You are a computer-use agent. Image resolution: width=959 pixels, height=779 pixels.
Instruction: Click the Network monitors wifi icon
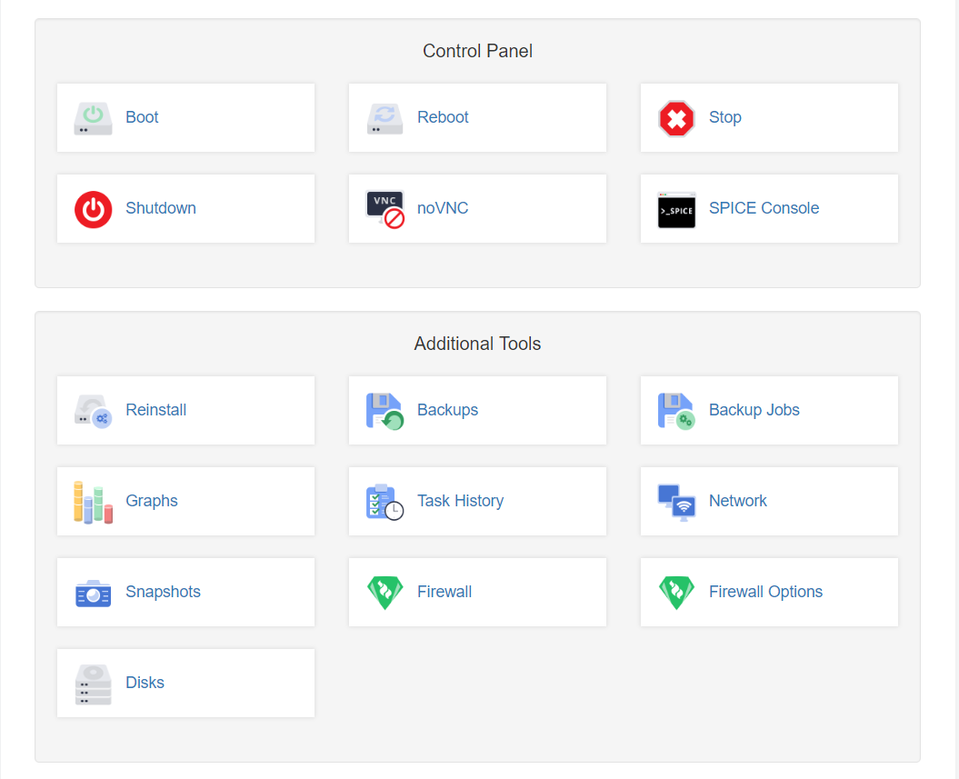click(x=676, y=502)
